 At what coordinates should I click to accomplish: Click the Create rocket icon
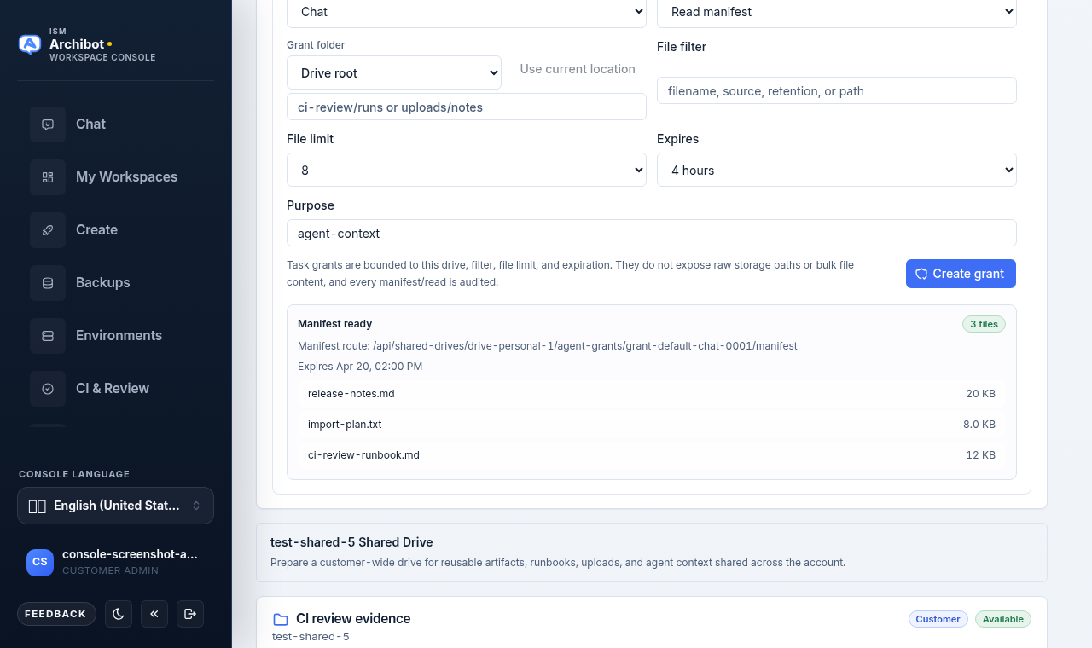(48, 230)
